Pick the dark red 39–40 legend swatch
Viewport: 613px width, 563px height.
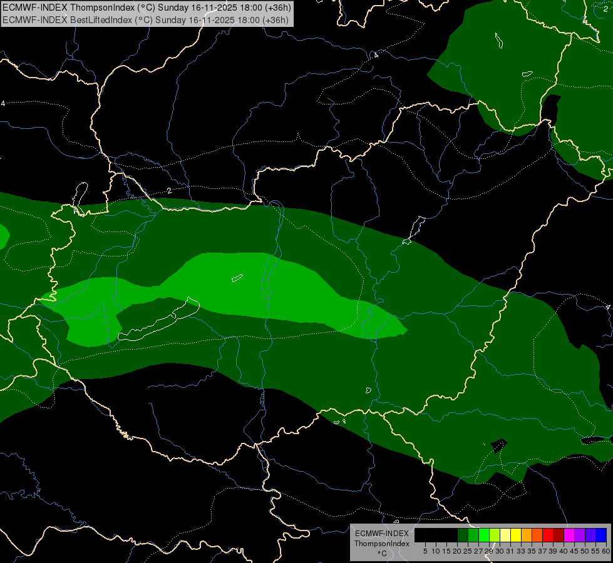tap(559, 535)
